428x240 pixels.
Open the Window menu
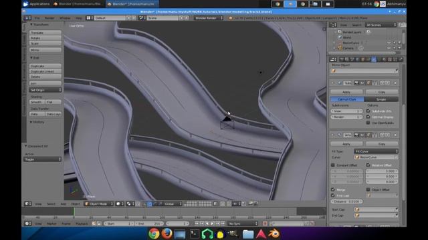(x=65, y=18)
